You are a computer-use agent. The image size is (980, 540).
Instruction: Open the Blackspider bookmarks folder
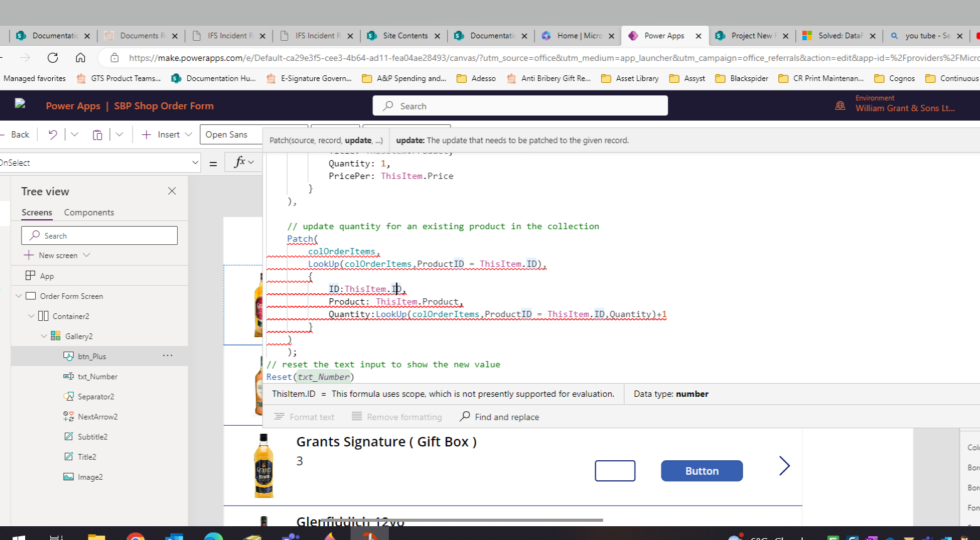point(742,78)
